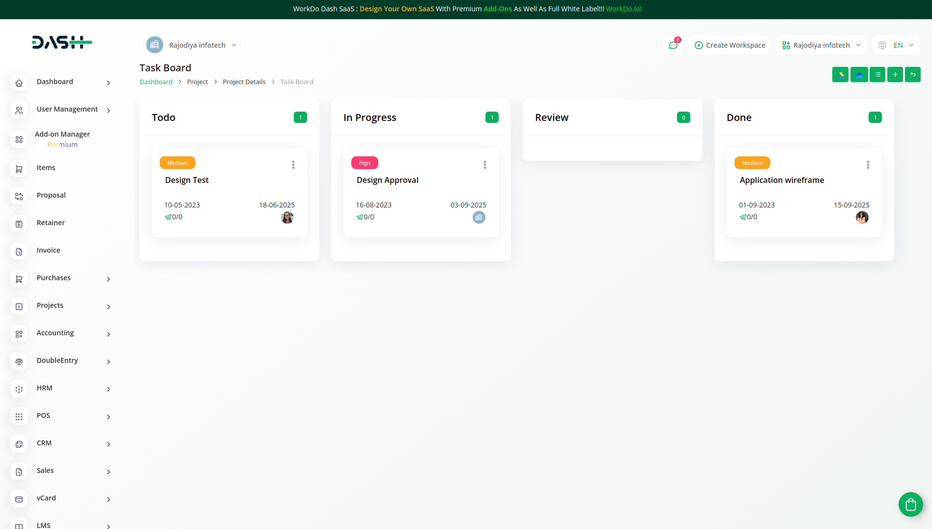Image resolution: width=932 pixels, height=529 pixels.
Task: Open three-dot menu on Design Test card
Action: (293, 165)
